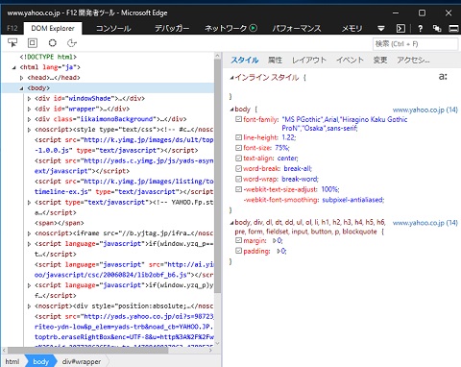461x367 pixels.
Task: Expand the margin shorthand value arrow
Action: tap(275, 240)
